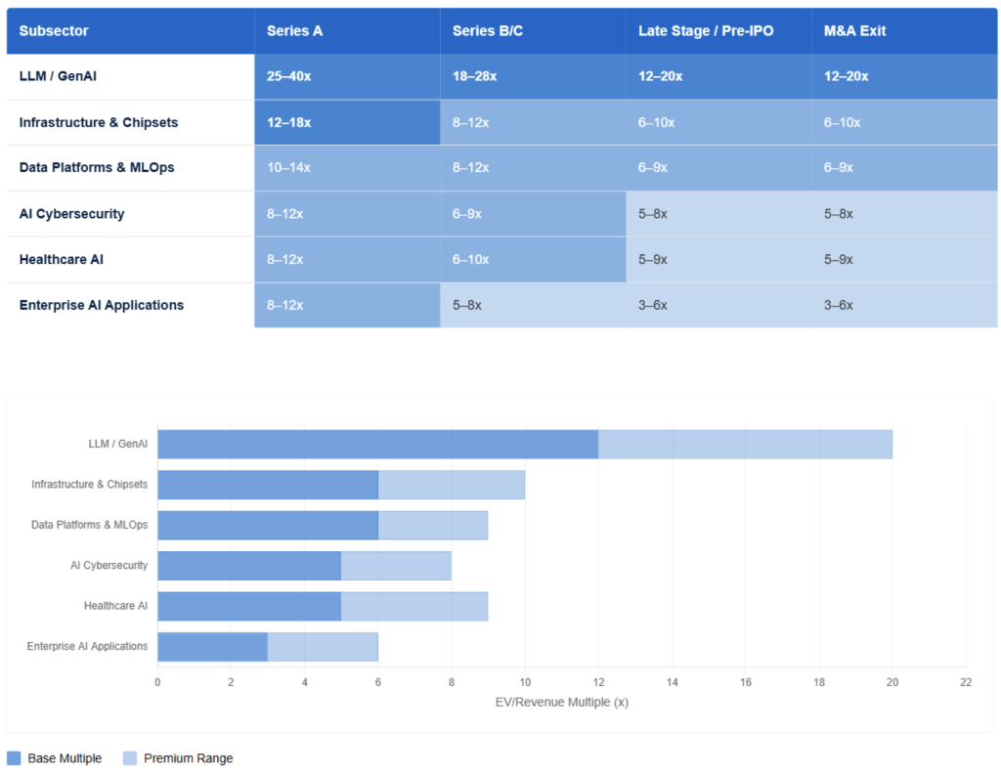Click Healthcare AI Series B/C 6–10x cell
Image resolution: width=1001 pixels, height=774 pixels.
coord(533,260)
